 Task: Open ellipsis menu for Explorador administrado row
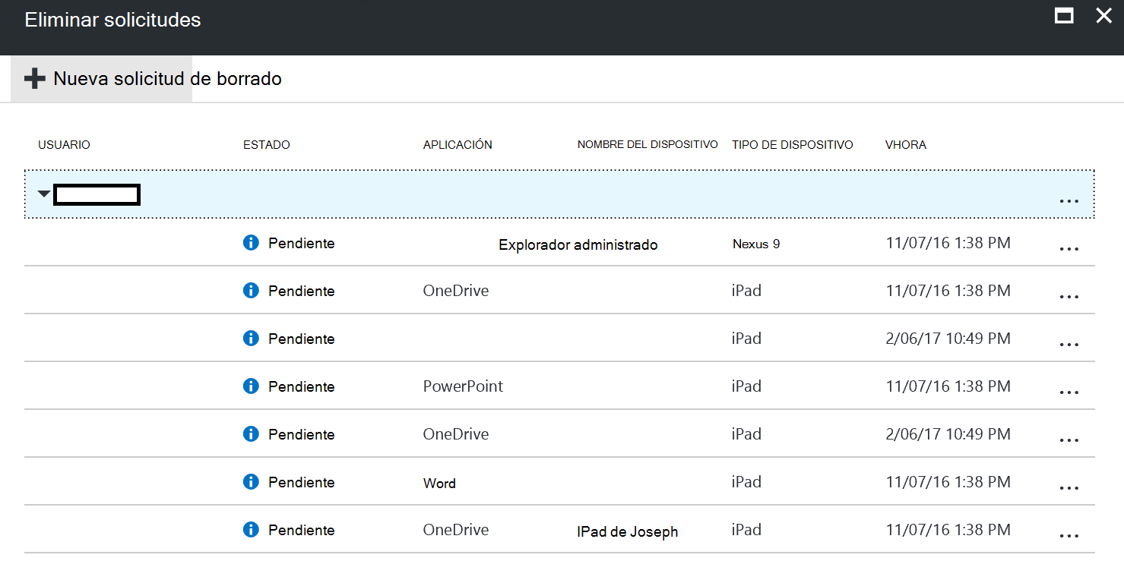point(1069,249)
